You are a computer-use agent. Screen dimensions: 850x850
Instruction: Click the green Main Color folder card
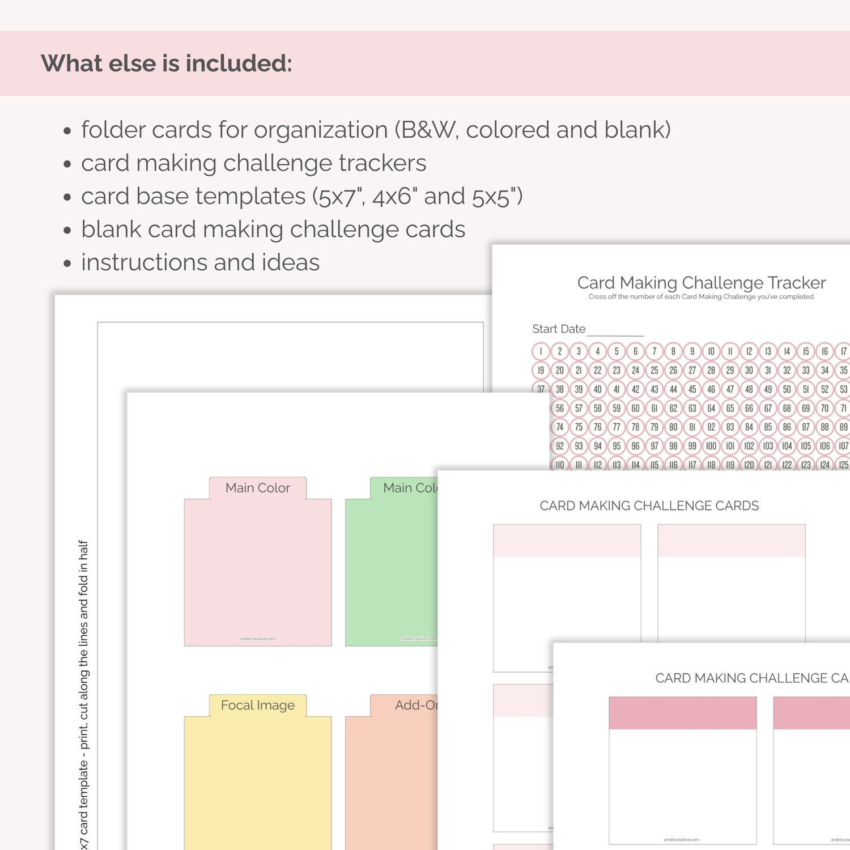(x=391, y=572)
